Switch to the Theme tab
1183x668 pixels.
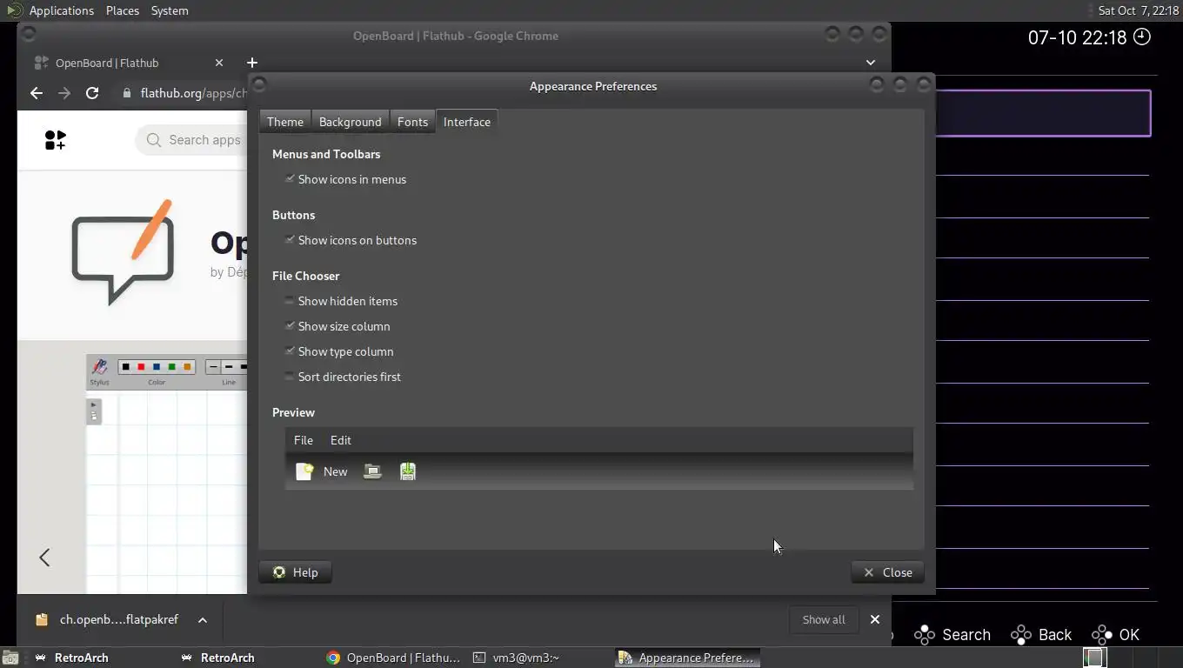(285, 122)
